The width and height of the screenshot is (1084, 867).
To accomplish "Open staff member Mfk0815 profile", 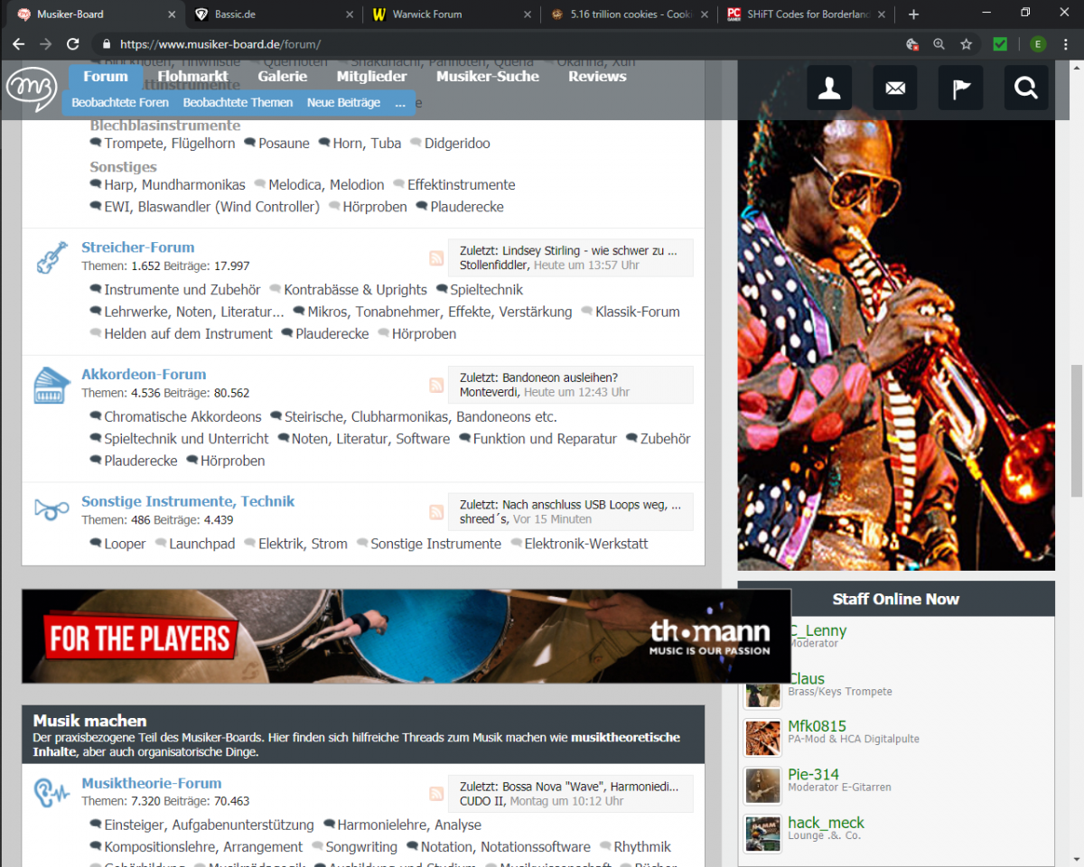I will (817, 726).
